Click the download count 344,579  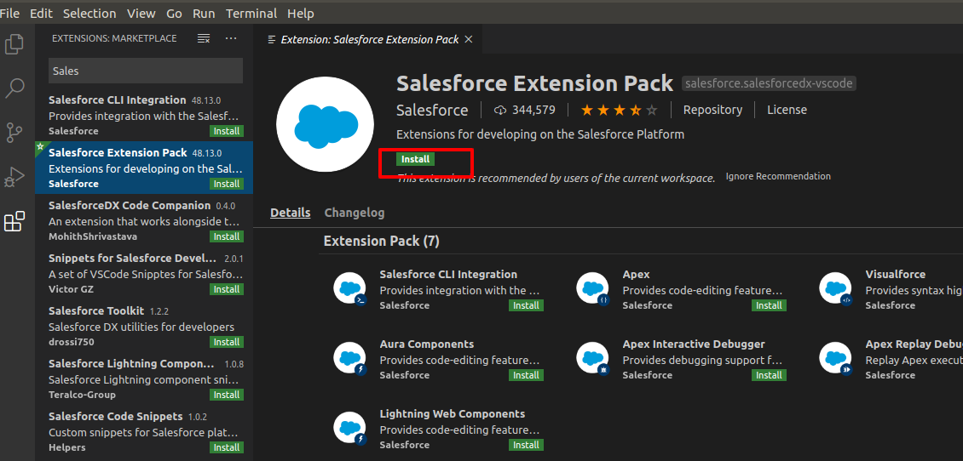[524, 110]
